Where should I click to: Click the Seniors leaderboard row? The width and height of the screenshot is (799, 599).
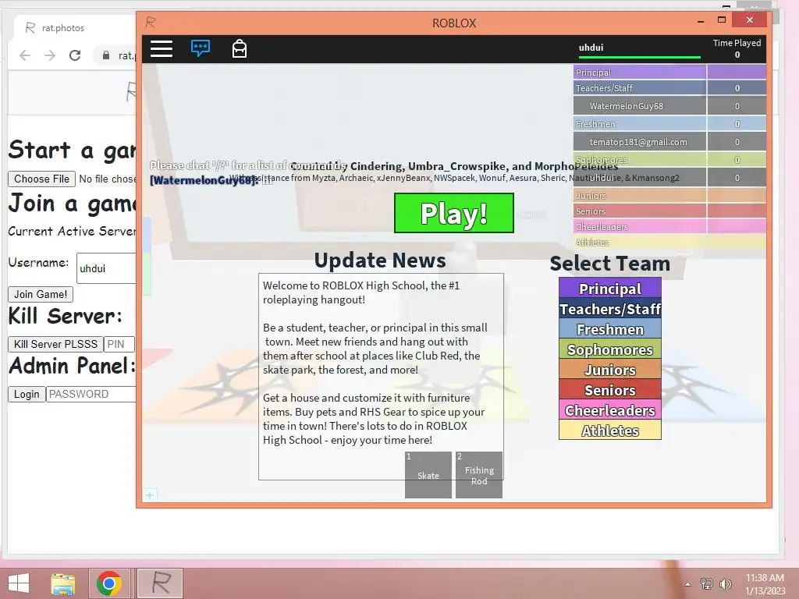[x=669, y=211]
